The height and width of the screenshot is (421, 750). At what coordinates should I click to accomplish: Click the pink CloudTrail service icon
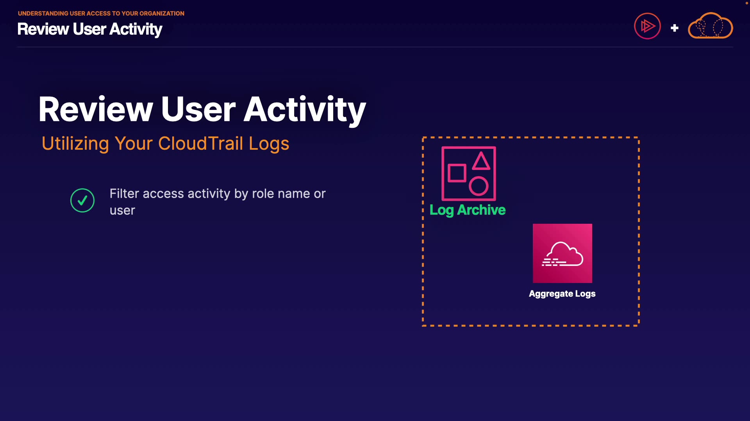point(562,253)
